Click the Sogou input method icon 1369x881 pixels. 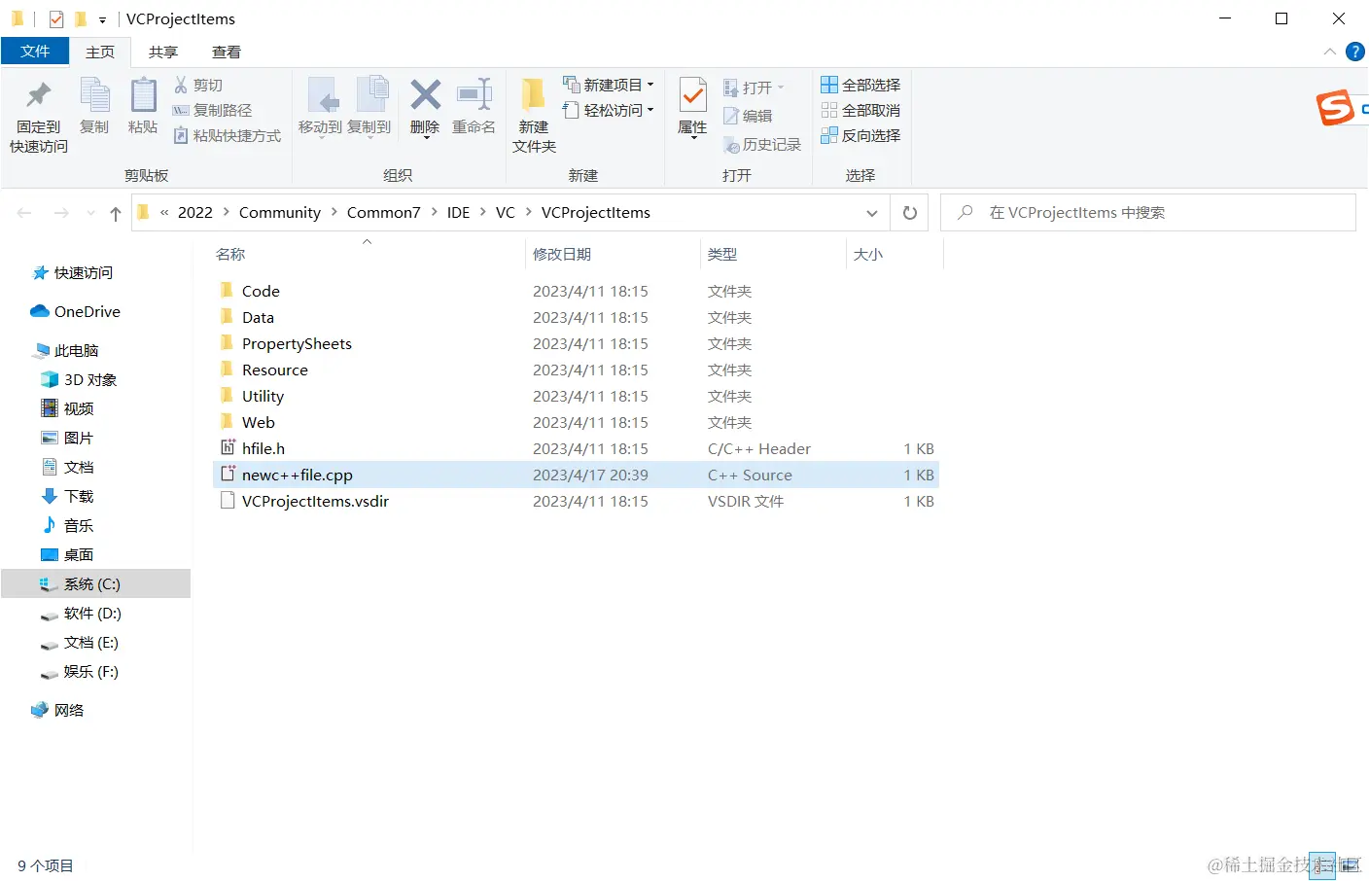click(x=1335, y=107)
